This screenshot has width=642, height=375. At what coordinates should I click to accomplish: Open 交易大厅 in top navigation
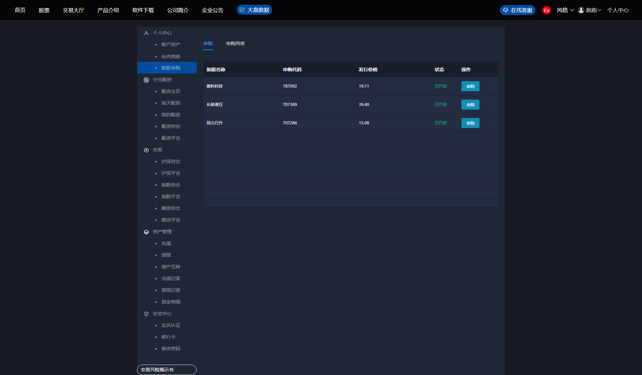pyautogui.click(x=73, y=10)
